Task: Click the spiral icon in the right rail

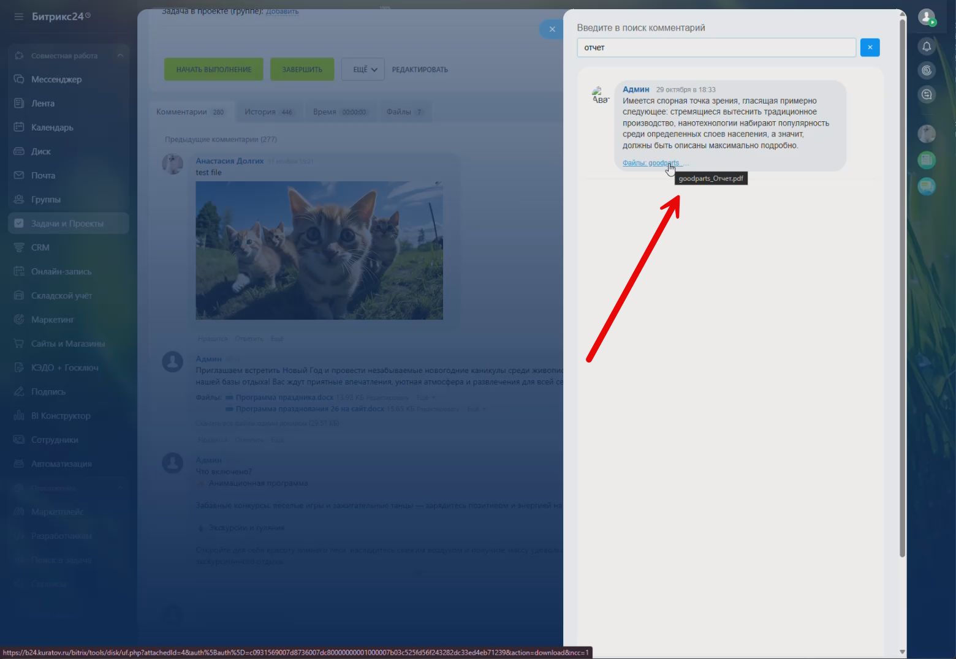Action: [927, 70]
